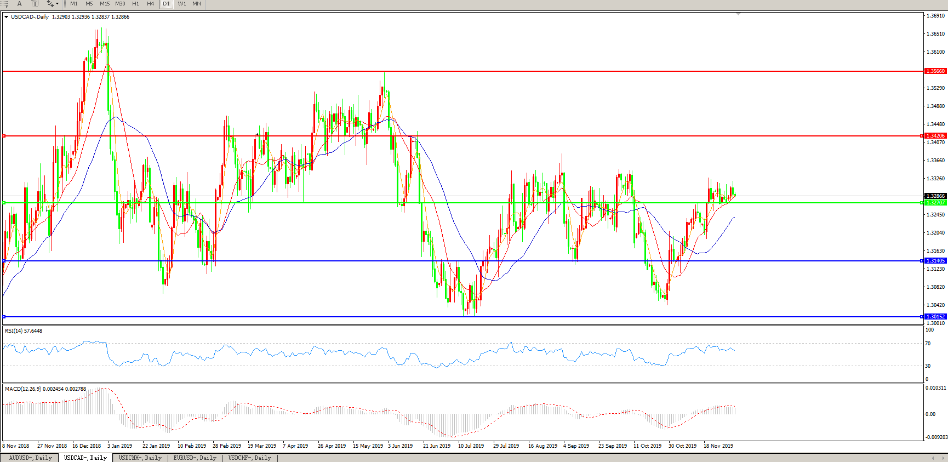Switch to the EURUSD-, Daily tab
948x462 pixels.
[x=195, y=458]
